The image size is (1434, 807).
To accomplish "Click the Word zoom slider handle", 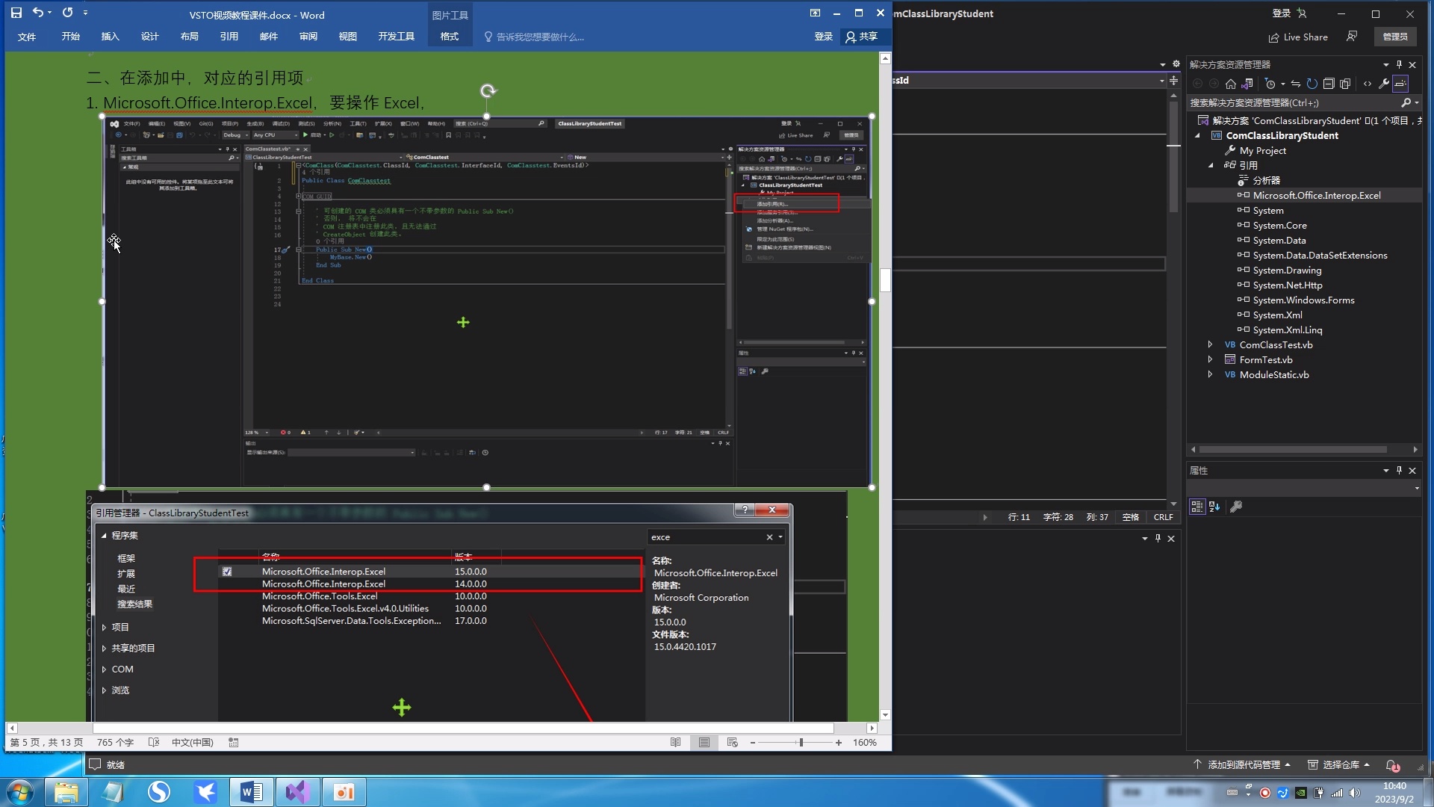I will [x=801, y=742].
